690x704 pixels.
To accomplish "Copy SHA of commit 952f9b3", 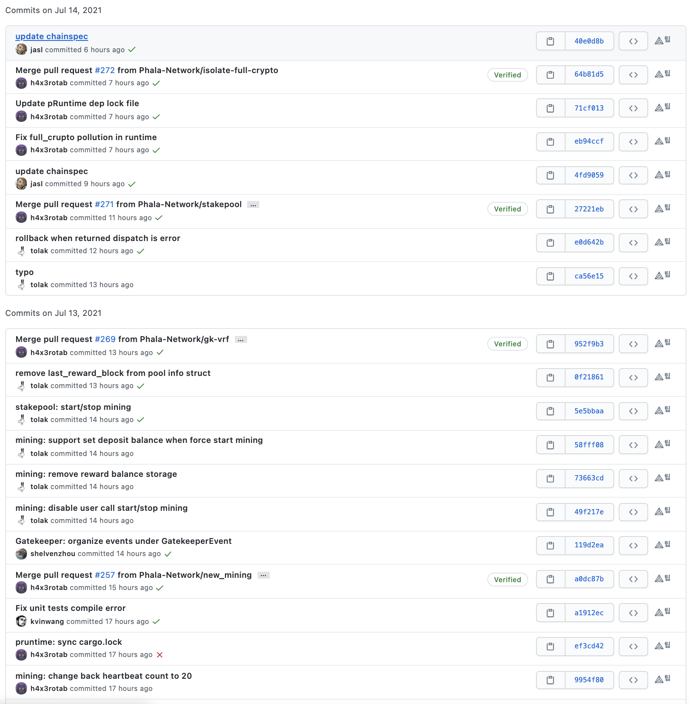I will [x=550, y=344].
